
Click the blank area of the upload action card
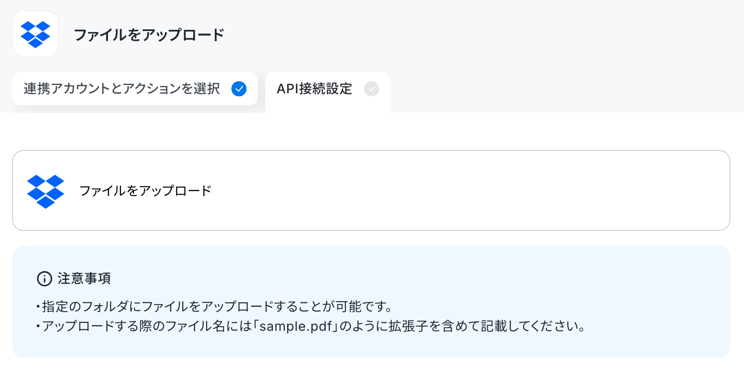click(469, 191)
